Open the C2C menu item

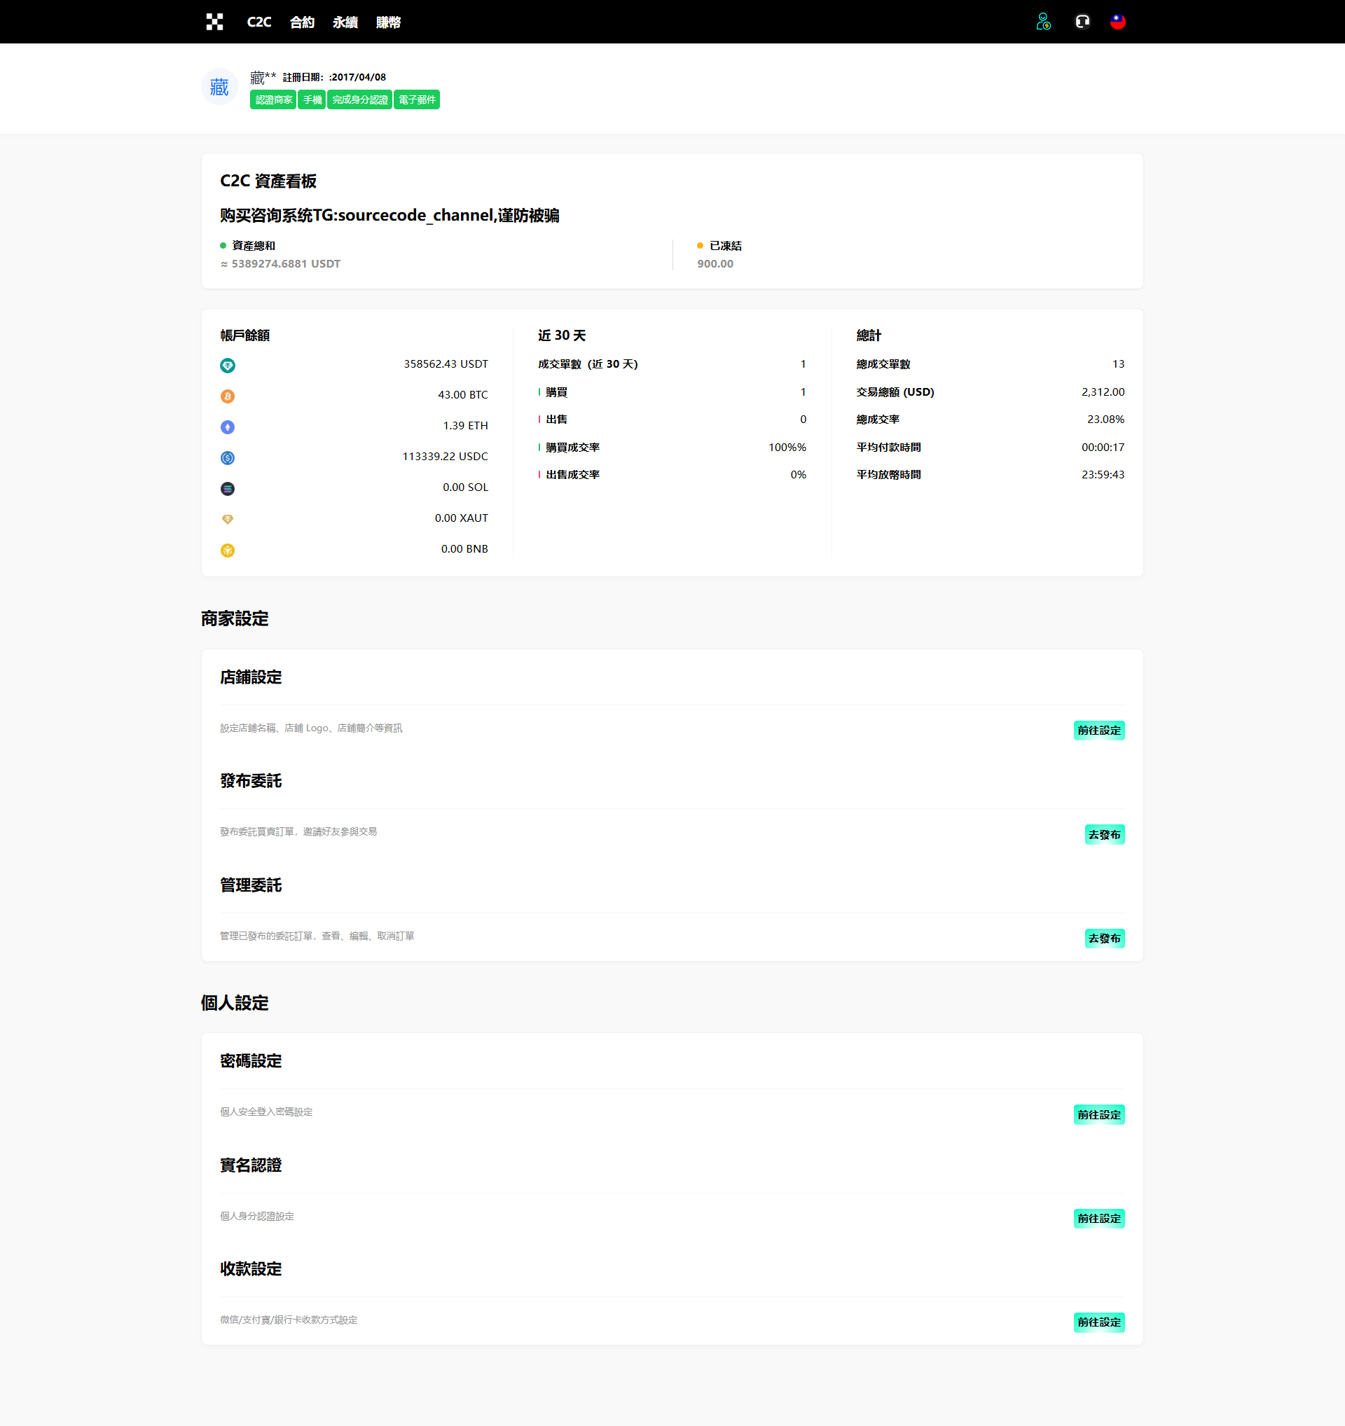tap(259, 22)
